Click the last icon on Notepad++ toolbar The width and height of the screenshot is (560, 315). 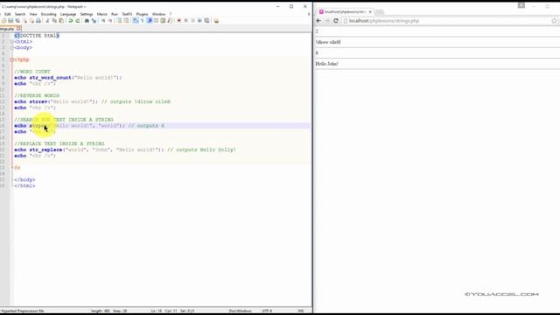(x=216, y=21)
